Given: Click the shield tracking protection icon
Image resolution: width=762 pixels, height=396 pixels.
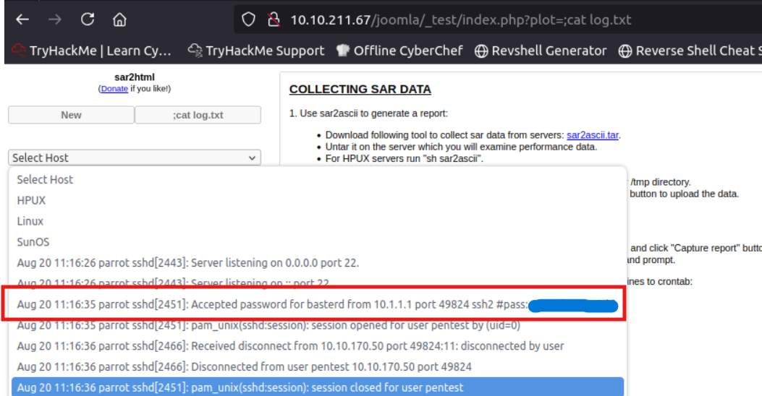Looking at the screenshot, I should [x=249, y=20].
